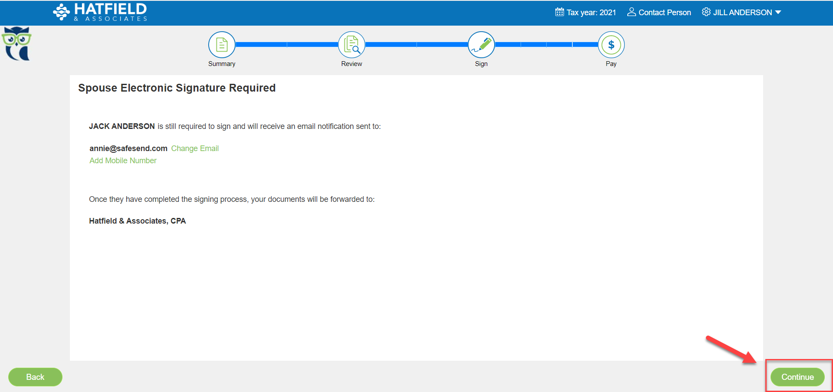Click the calendar icon beside Tax year
This screenshot has width=833, height=392.
point(559,12)
